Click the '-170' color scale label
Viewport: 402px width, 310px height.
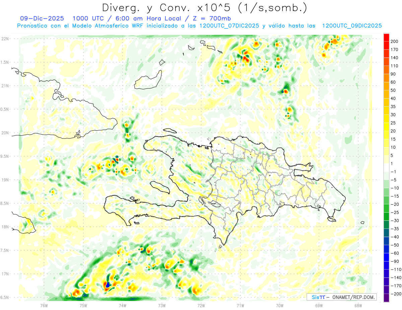coord(396,286)
